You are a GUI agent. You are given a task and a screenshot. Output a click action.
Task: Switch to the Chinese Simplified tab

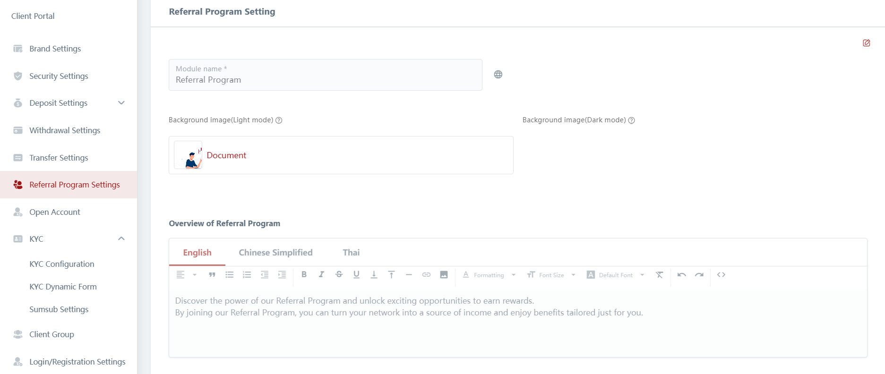pos(275,253)
